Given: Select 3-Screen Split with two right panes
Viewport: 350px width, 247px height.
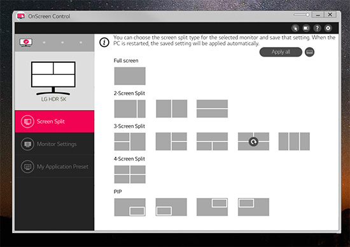Looking at the screenshot, I should 171,142.
